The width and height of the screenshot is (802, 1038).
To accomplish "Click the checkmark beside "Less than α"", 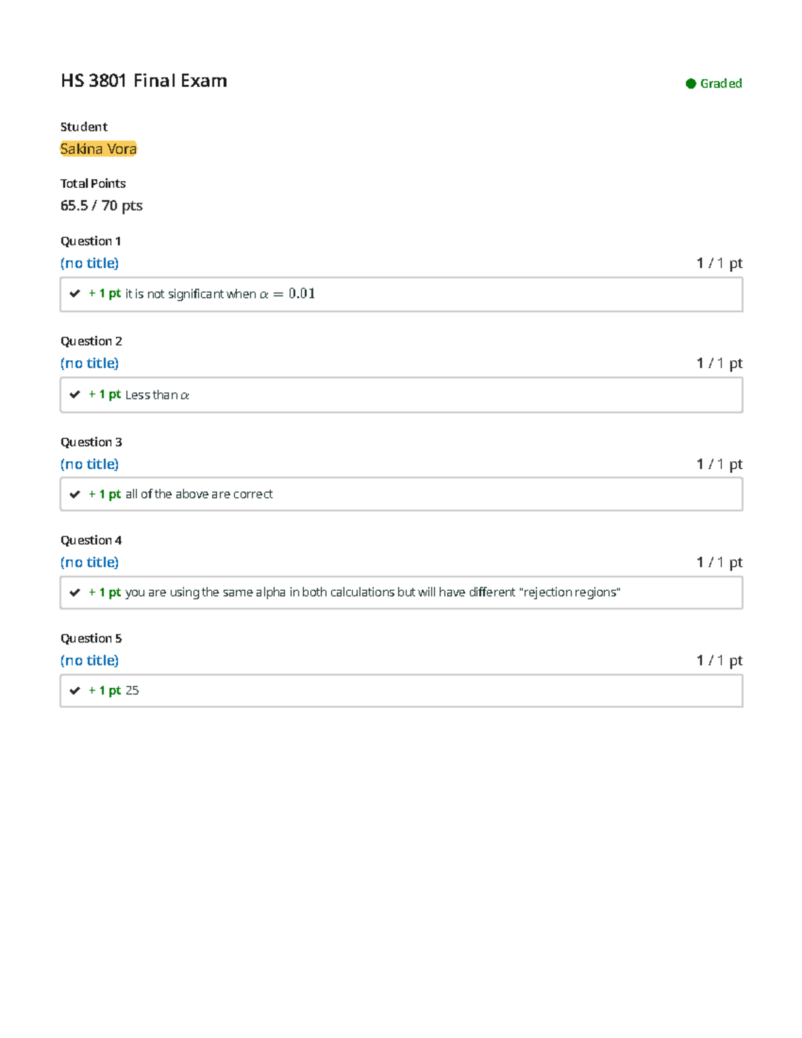I will click(75, 394).
